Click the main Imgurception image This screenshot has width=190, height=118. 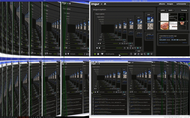[x=123, y=32]
